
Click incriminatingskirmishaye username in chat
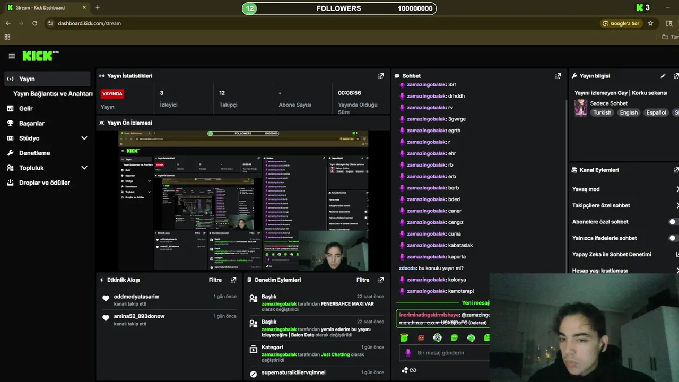pyautogui.click(x=429, y=315)
